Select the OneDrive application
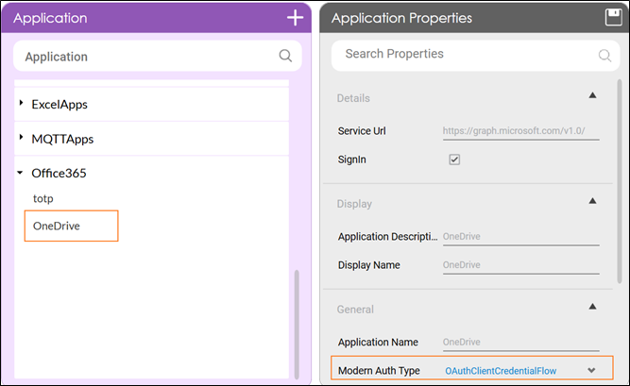This screenshot has height=386, width=630. point(58,226)
